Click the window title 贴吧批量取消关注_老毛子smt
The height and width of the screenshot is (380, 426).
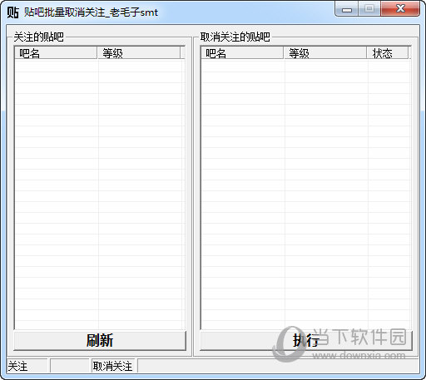[91, 12]
